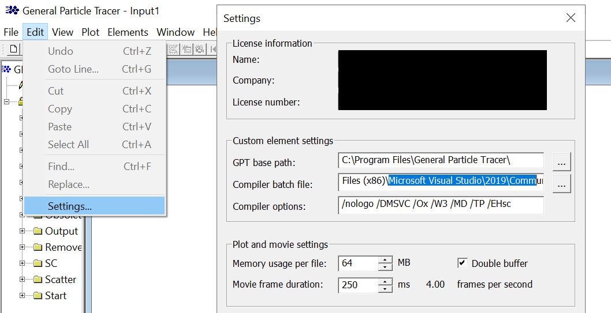The width and height of the screenshot is (611, 313).
Task: Click the skip-to-first toolbar icon
Action: tap(213, 49)
